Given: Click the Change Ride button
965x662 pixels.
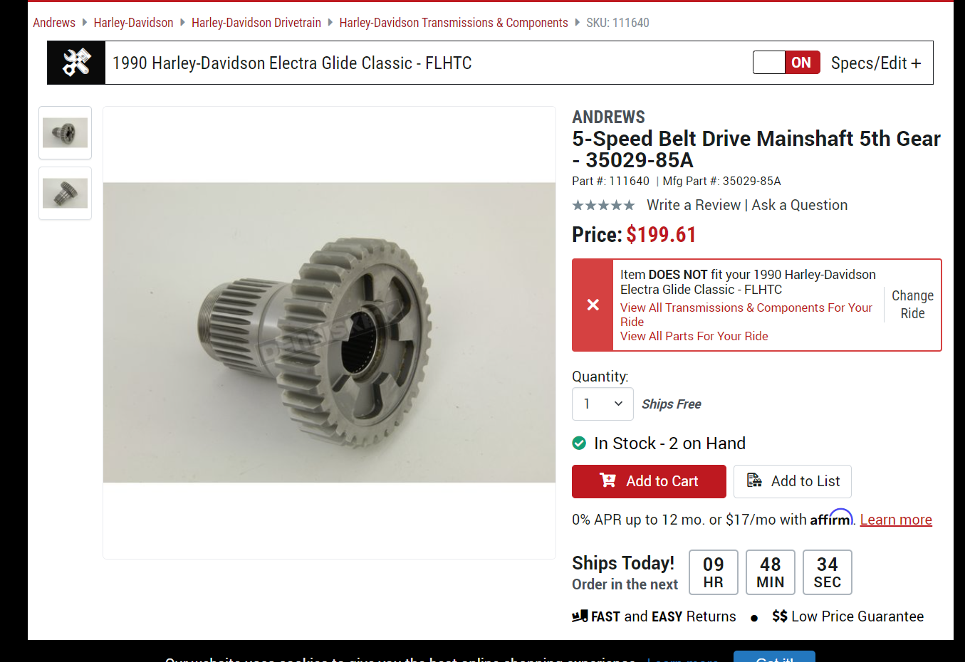Looking at the screenshot, I should [912, 305].
